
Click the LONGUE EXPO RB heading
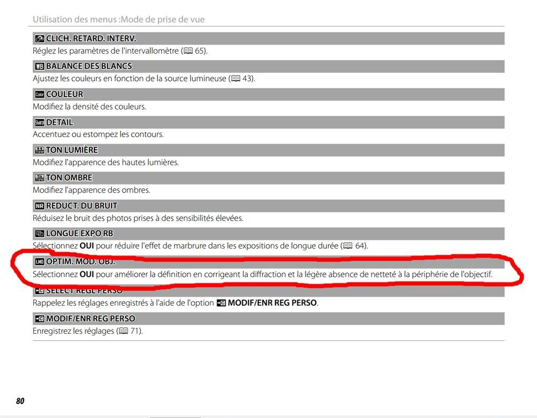click(x=79, y=234)
